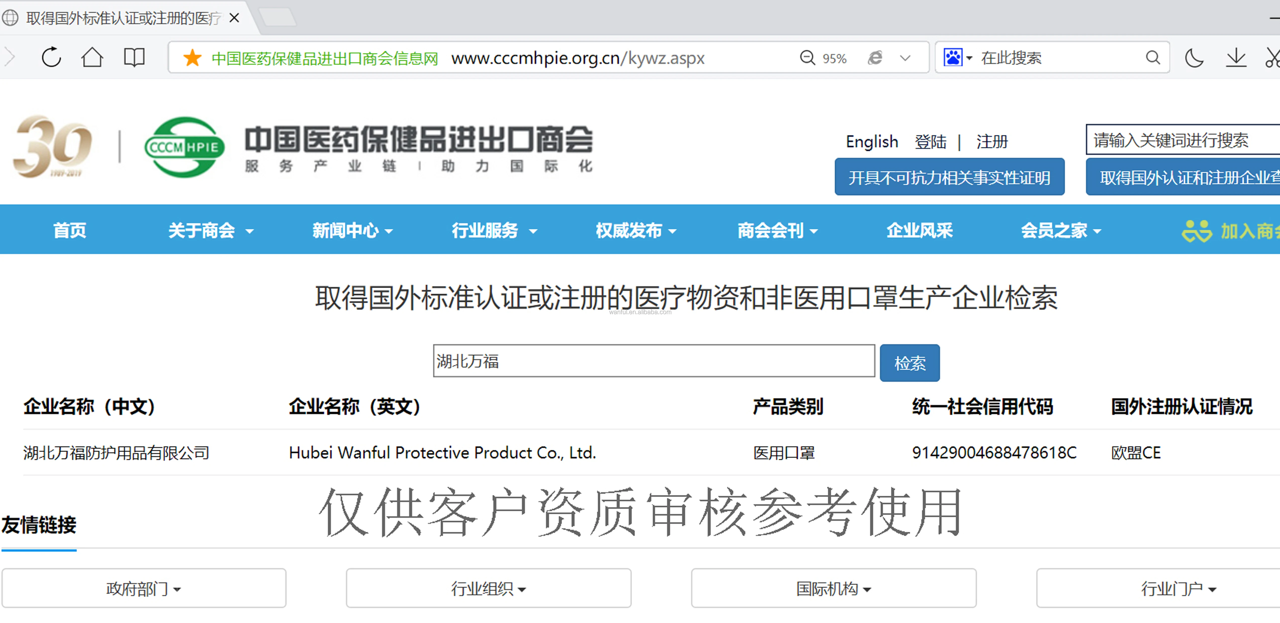This screenshot has width=1280, height=623.
Task: Go to the browser home page icon
Action: [92, 58]
